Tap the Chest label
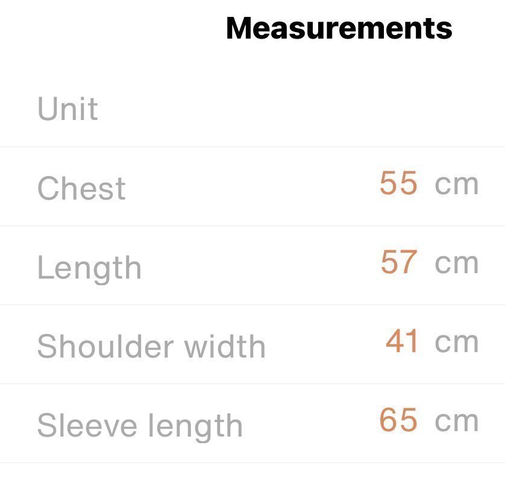The width and height of the screenshot is (505, 486). (81, 188)
